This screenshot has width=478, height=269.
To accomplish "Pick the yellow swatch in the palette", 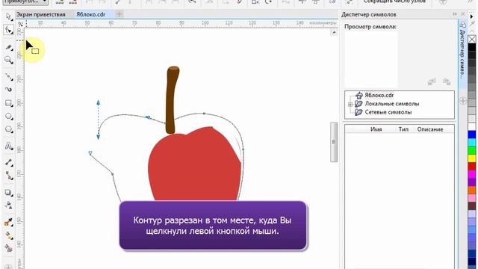I will 472,158.
